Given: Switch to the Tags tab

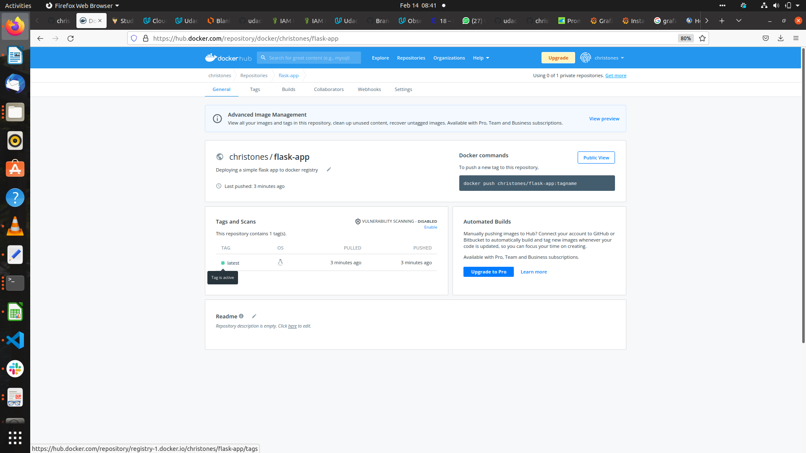Looking at the screenshot, I should [x=255, y=89].
